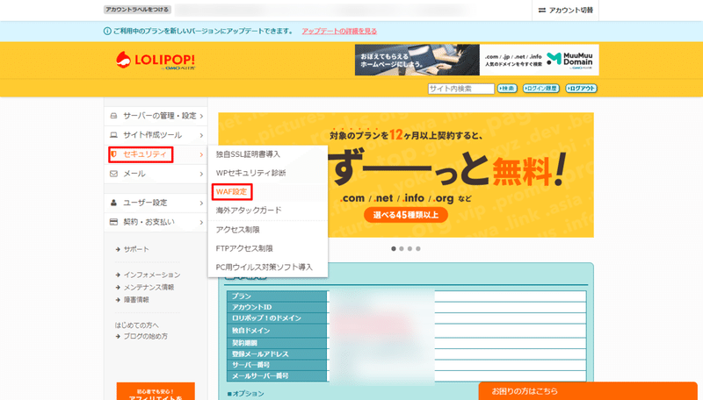Open the サーバーの管理・設定 menu
The width and height of the screenshot is (703, 400).
pyautogui.click(x=156, y=116)
